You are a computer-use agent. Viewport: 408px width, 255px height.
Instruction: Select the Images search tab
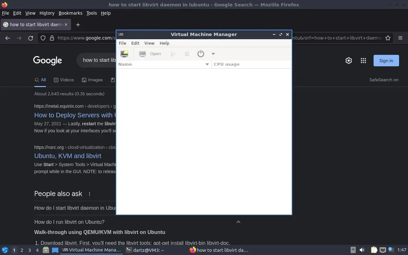[x=92, y=80]
